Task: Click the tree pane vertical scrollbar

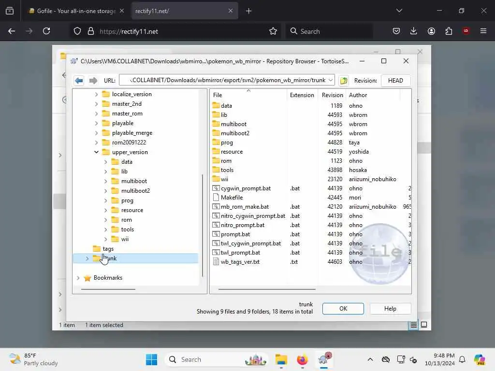Action: click(203, 226)
